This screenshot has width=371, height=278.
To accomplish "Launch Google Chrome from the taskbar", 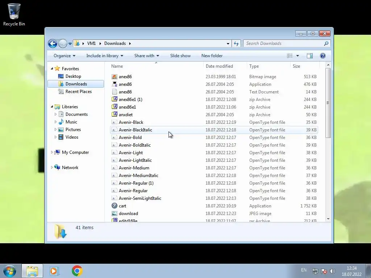I will 77,271.
